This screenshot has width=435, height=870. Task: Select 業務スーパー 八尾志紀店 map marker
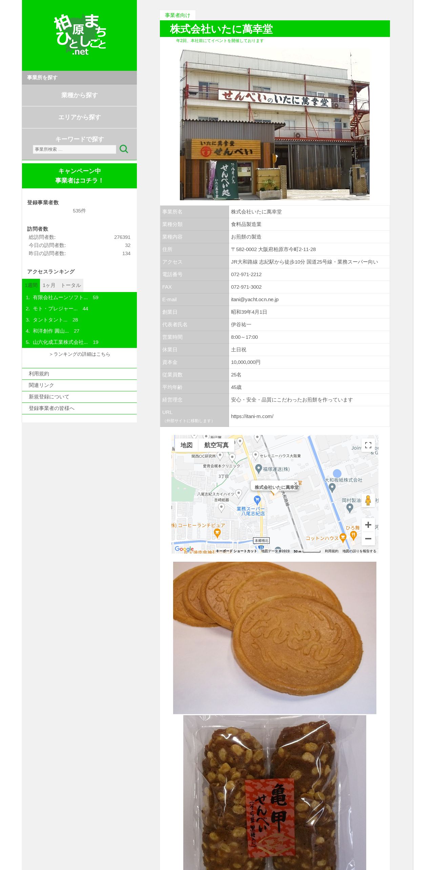click(x=257, y=500)
